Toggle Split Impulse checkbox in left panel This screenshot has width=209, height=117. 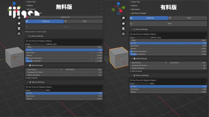pyautogui.click(x=26, y=78)
